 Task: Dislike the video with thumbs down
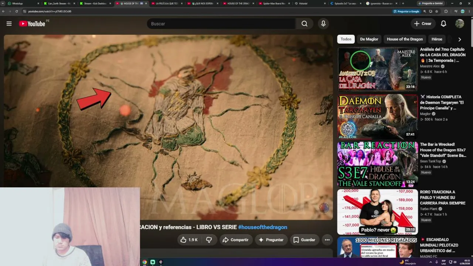pos(209,240)
